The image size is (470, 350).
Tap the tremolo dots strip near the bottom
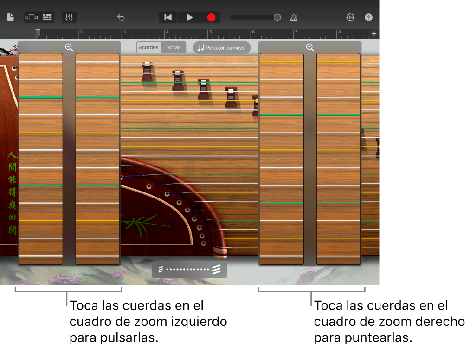click(189, 269)
